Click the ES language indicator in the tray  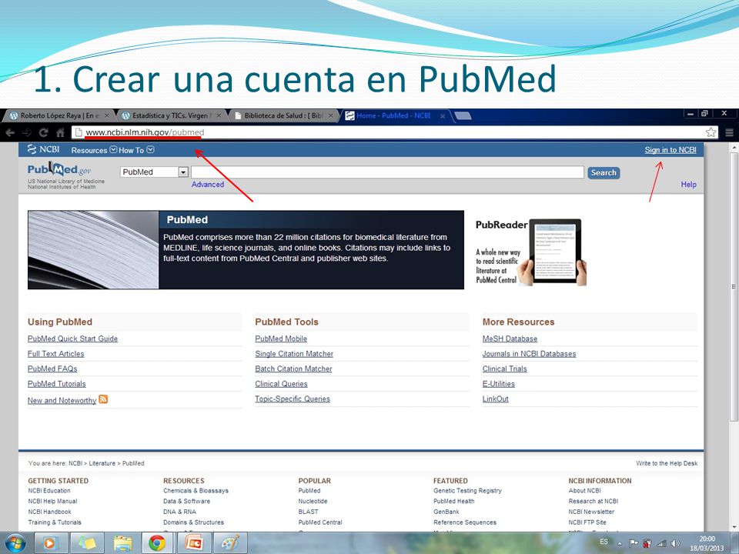tap(604, 542)
